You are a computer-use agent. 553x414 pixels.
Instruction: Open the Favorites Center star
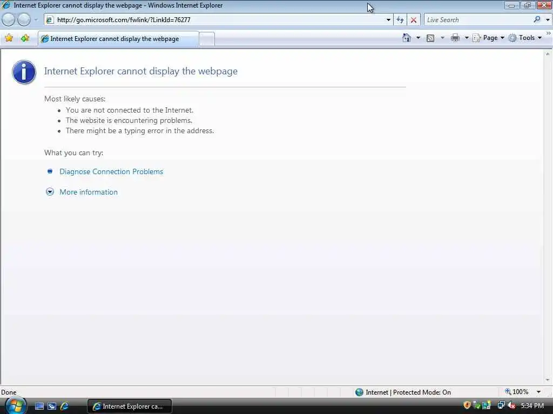coord(9,38)
